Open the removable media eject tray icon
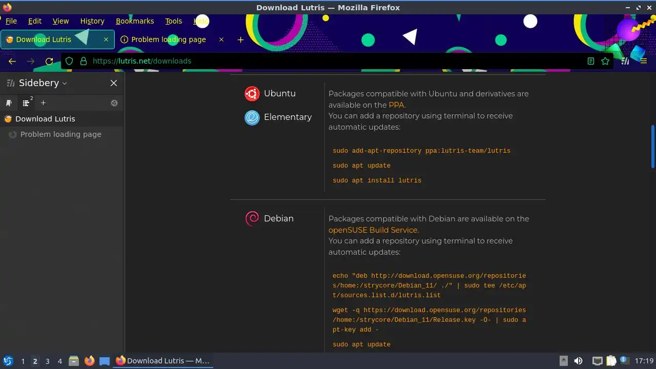Screen dimensions: 656x369 [563, 361]
